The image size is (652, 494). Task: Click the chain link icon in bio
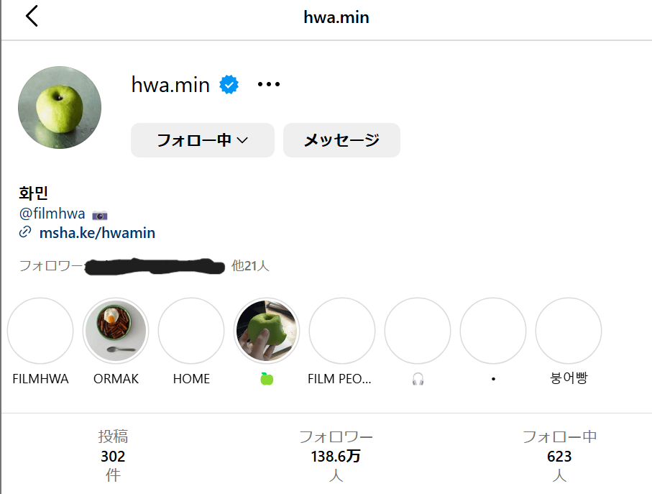click(25, 232)
